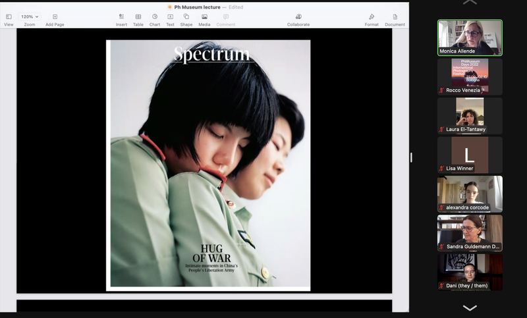Open the Shape picker

point(186,16)
